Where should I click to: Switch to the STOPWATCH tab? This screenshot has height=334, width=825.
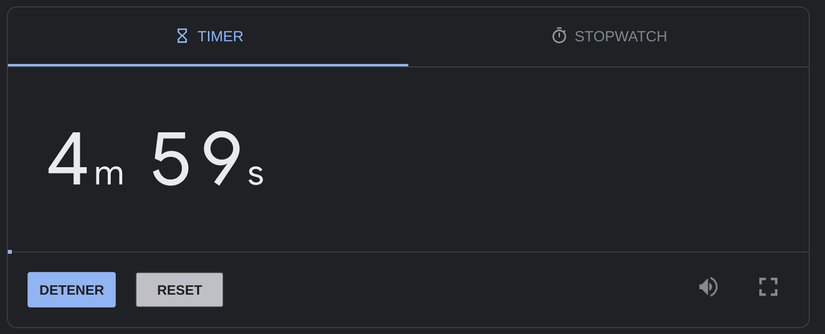(608, 36)
